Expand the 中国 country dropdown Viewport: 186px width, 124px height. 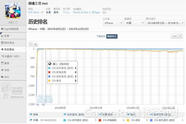(x=135, y=23)
